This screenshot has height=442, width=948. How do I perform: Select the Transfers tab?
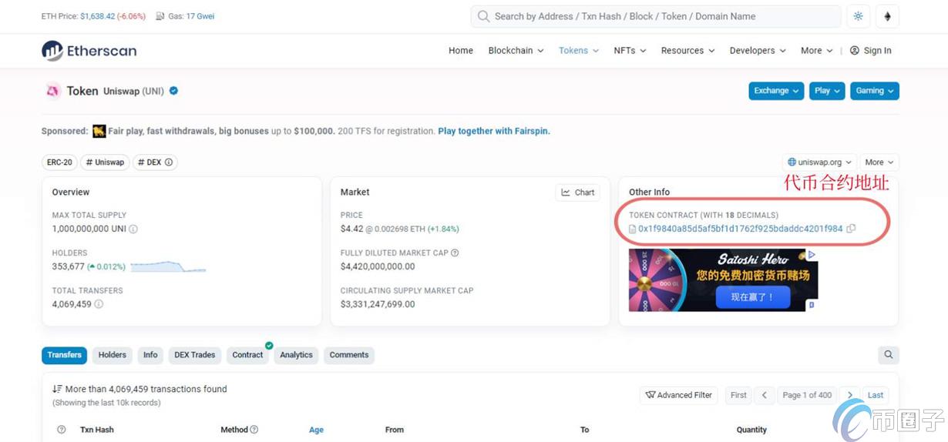[64, 355]
